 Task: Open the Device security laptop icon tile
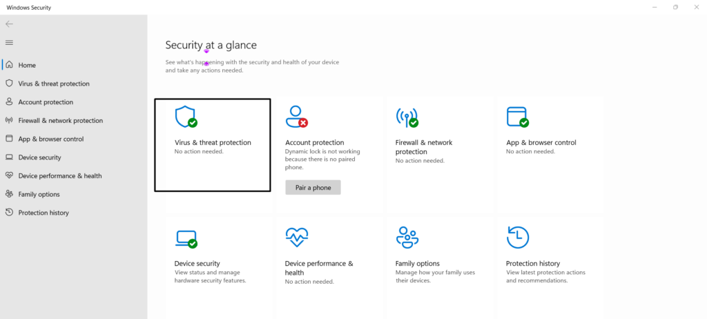[x=185, y=238]
